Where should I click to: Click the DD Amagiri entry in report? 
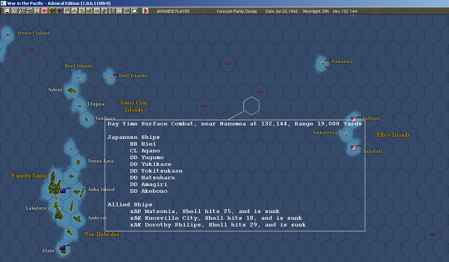[149, 185]
